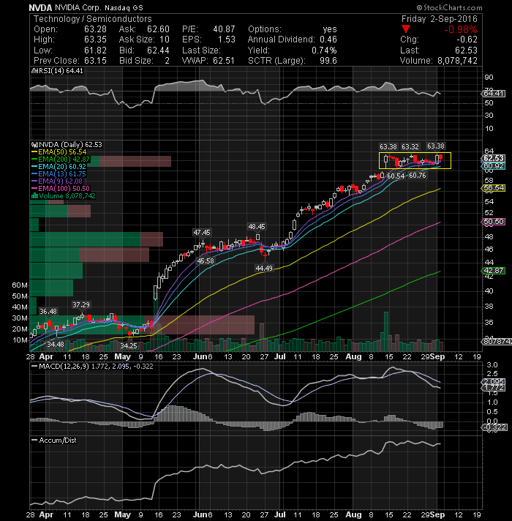Viewport: 512px width, 521px height.
Task: Click the 60.76 price annotation
Action: pyautogui.click(x=418, y=176)
